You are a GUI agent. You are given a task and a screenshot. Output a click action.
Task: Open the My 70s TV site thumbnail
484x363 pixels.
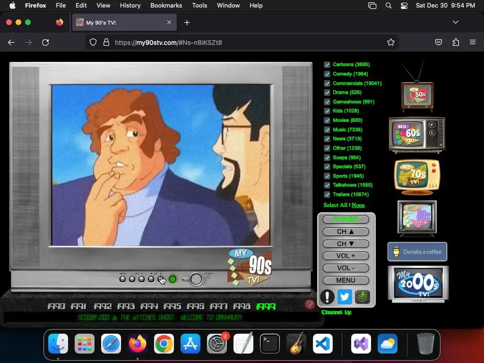tap(417, 177)
